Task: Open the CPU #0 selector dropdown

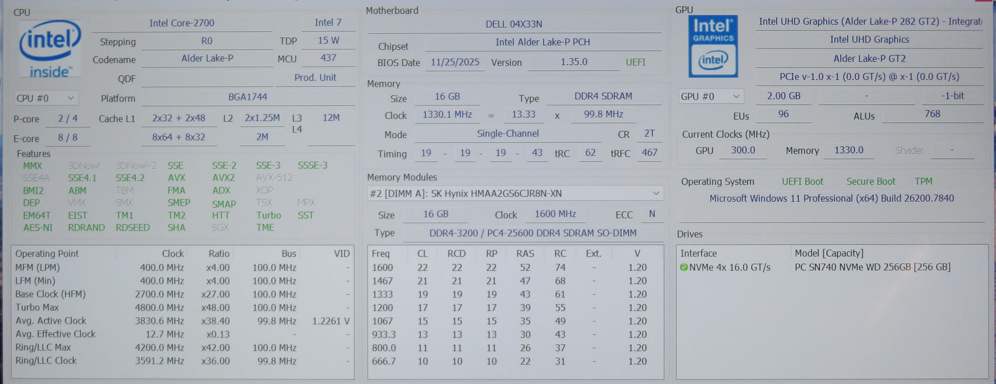Action: click(46, 98)
